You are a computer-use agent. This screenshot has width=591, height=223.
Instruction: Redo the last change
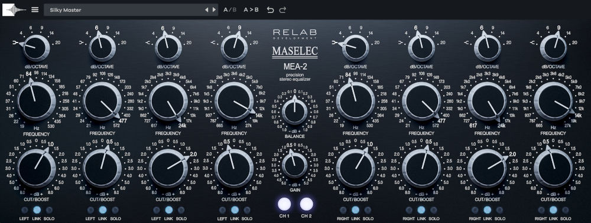coord(282,10)
